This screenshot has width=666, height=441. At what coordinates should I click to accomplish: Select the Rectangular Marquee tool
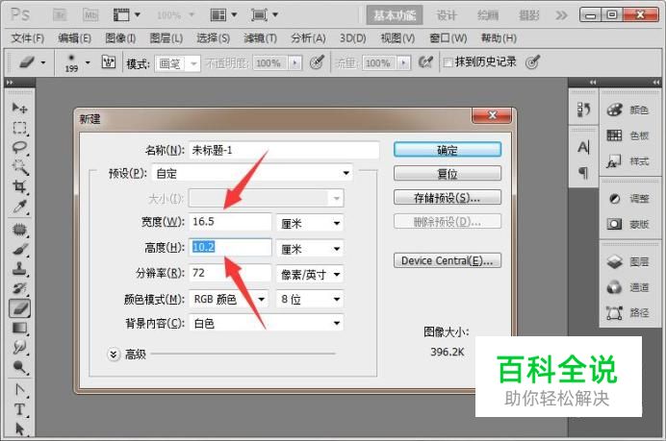pyautogui.click(x=19, y=128)
